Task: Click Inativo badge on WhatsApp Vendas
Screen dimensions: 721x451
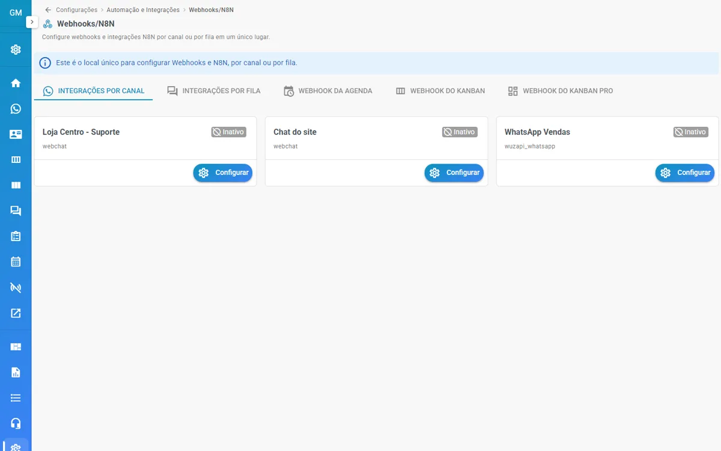Action: pos(691,132)
